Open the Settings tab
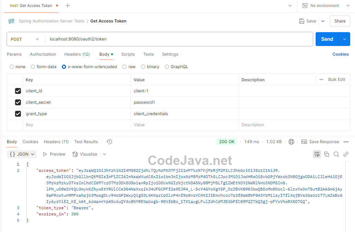The width and height of the screenshot is (355, 232). coord(170,54)
